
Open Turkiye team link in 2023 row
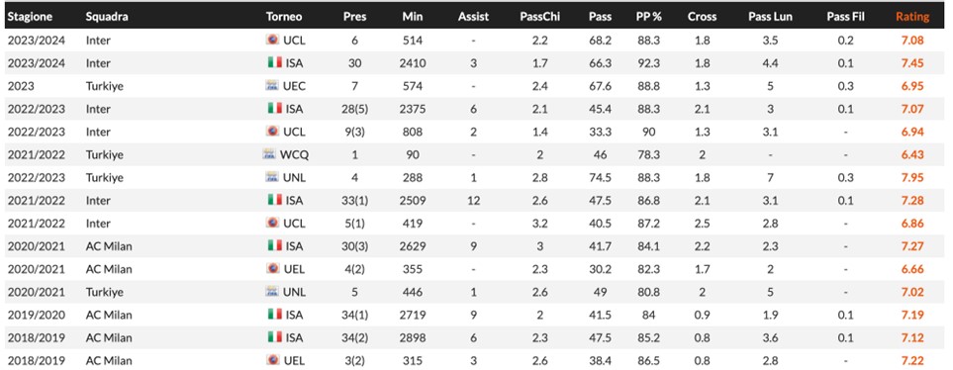[105, 86]
